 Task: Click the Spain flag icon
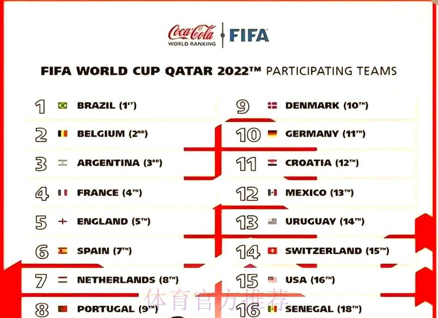pos(62,251)
